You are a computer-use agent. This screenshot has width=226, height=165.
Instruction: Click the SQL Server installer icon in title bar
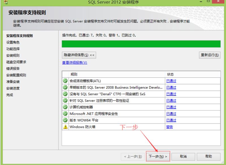[6, 2]
